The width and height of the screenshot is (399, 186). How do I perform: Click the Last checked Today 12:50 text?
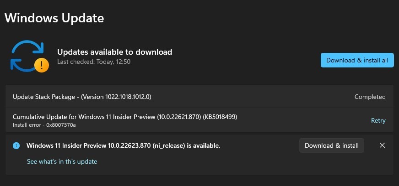pyautogui.click(x=94, y=62)
